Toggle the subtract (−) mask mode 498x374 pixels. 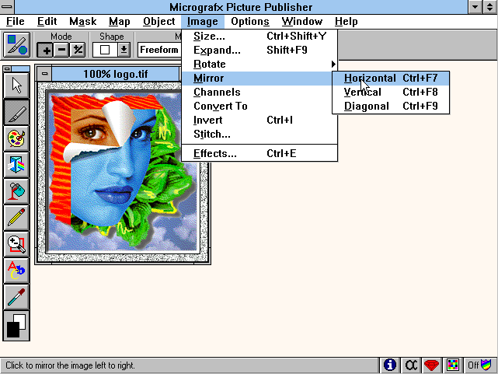pos(61,50)
